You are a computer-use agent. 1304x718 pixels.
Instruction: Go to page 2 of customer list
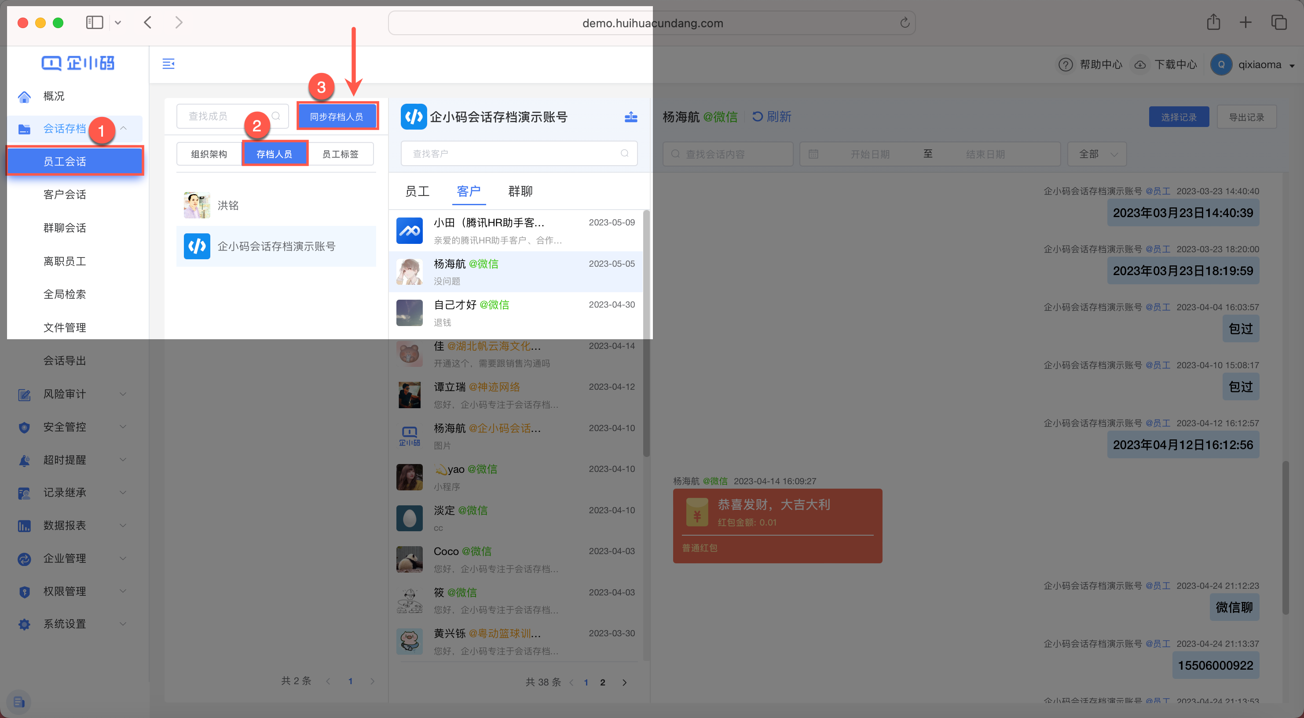coord(602,682)
